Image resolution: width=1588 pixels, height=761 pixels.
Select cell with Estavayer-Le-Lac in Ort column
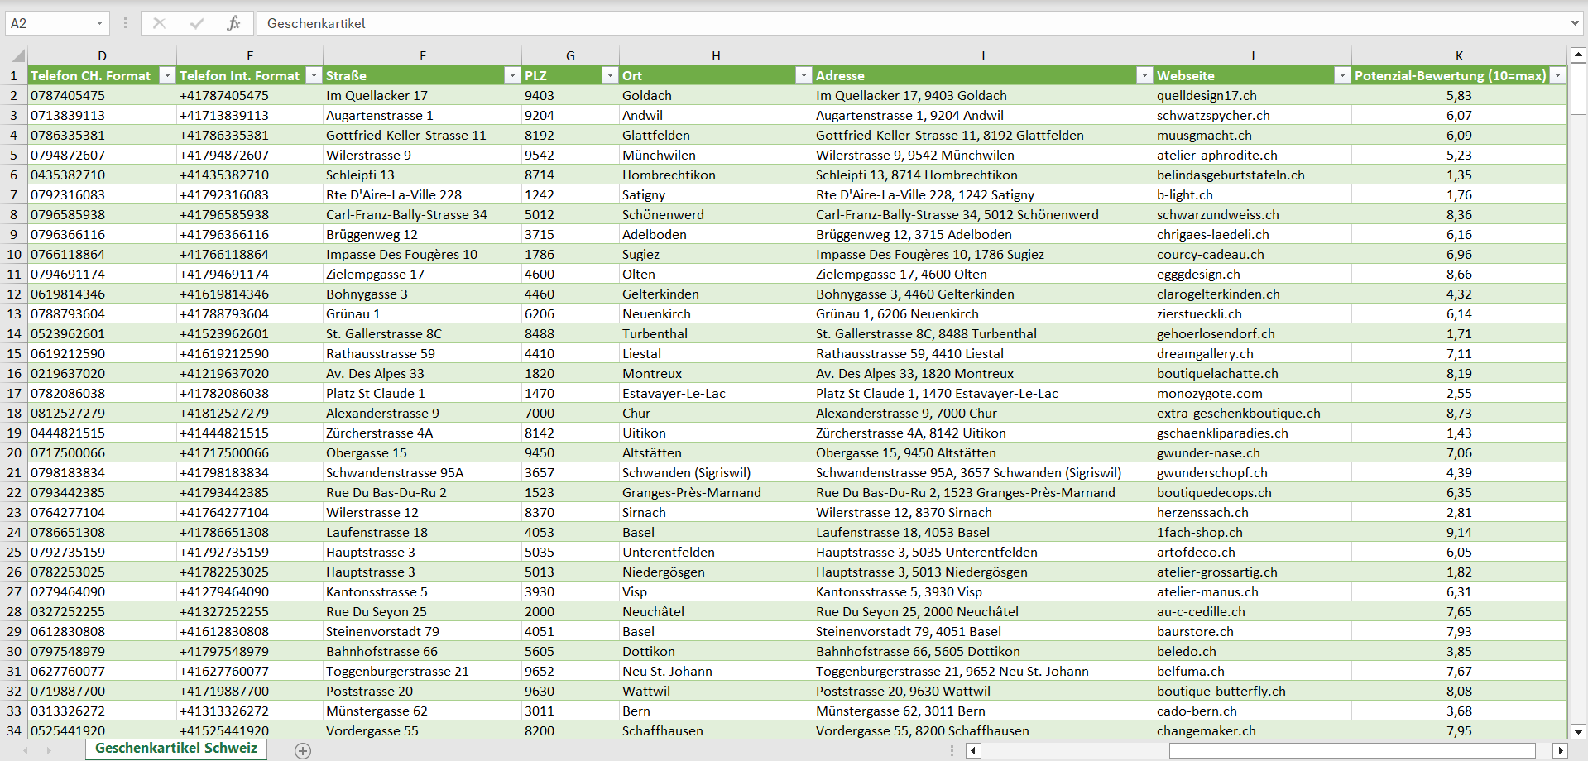(x=716, y=393)
